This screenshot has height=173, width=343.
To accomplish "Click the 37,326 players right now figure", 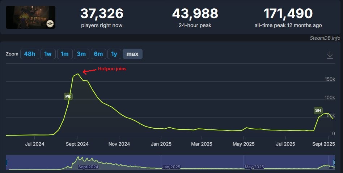I will point(102,13).
